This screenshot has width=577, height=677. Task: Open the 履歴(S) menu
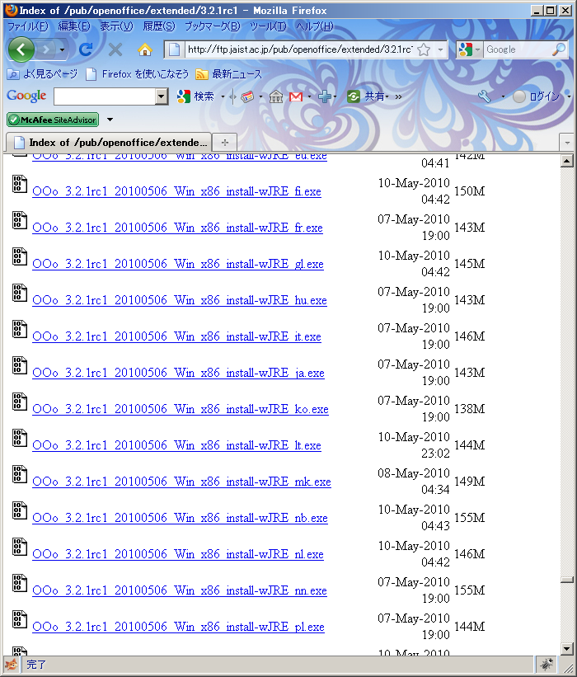tap(159, 26)
